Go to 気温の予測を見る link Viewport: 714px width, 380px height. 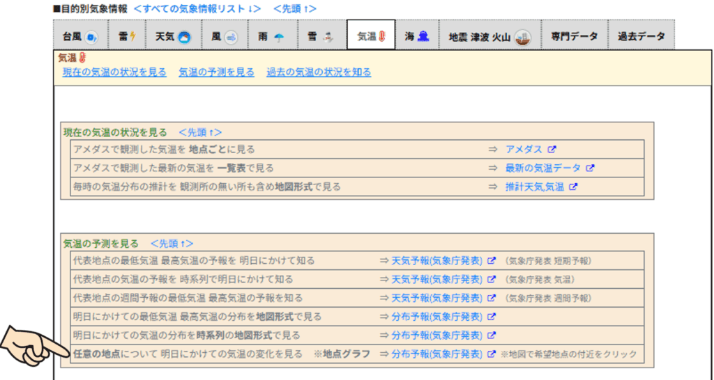tap(216, 72)
